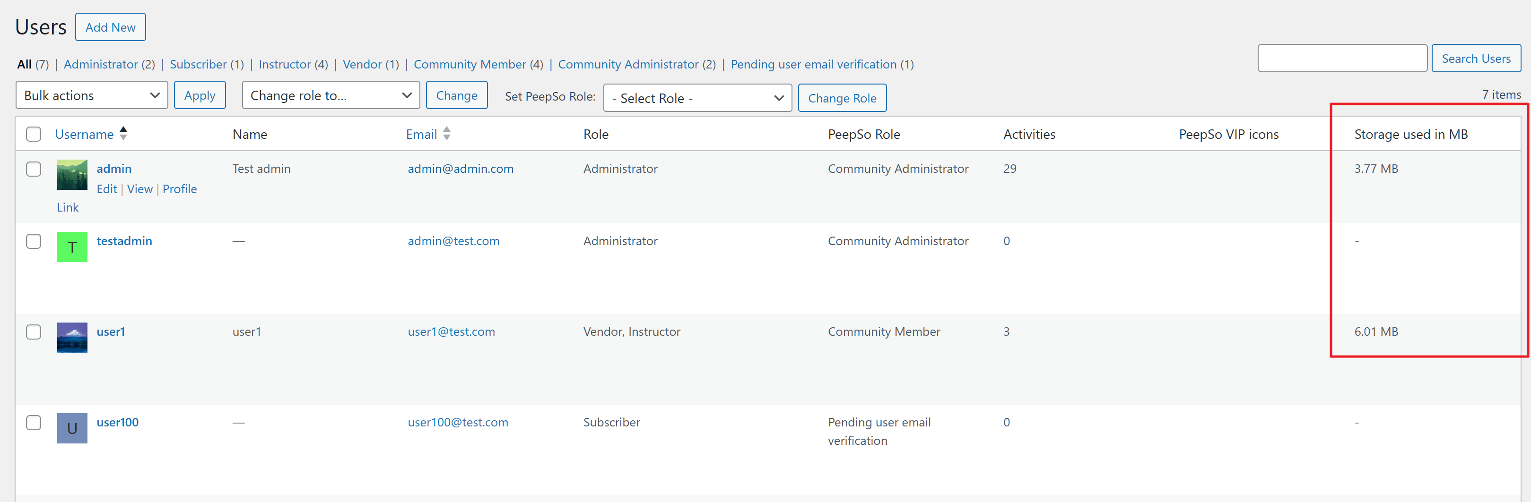This screenshot has height=502, width=1531.
Task: Click user100@test.com email link
Action: pyautogui.click(x=458, y=423)
